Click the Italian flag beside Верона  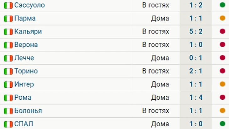click(8, 45)
